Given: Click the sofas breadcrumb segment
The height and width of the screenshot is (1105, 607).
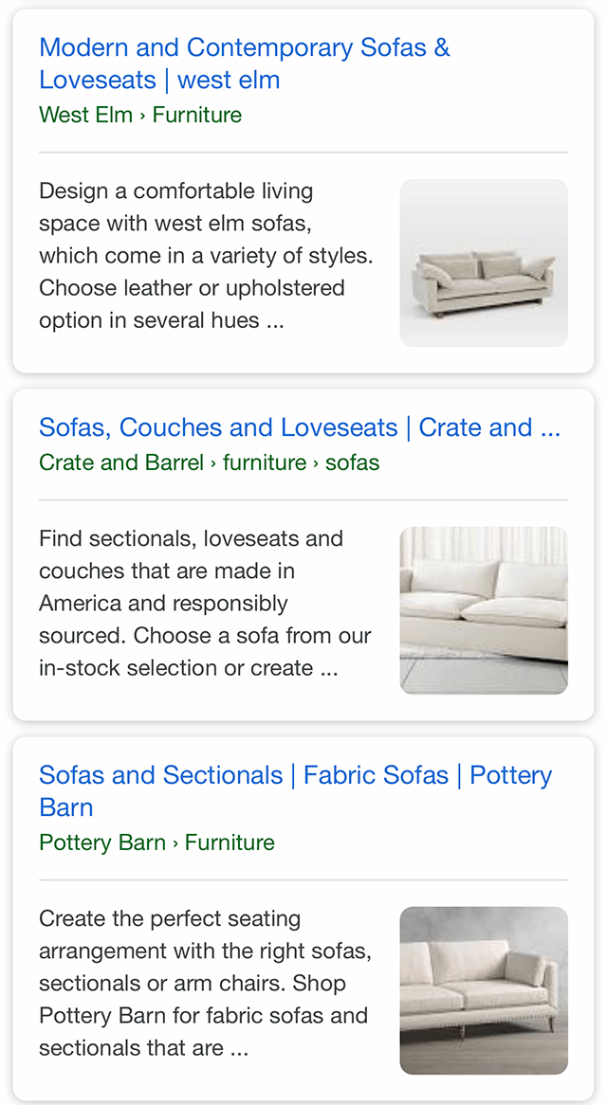Looking at the screenshot, I should click(352, 462).
